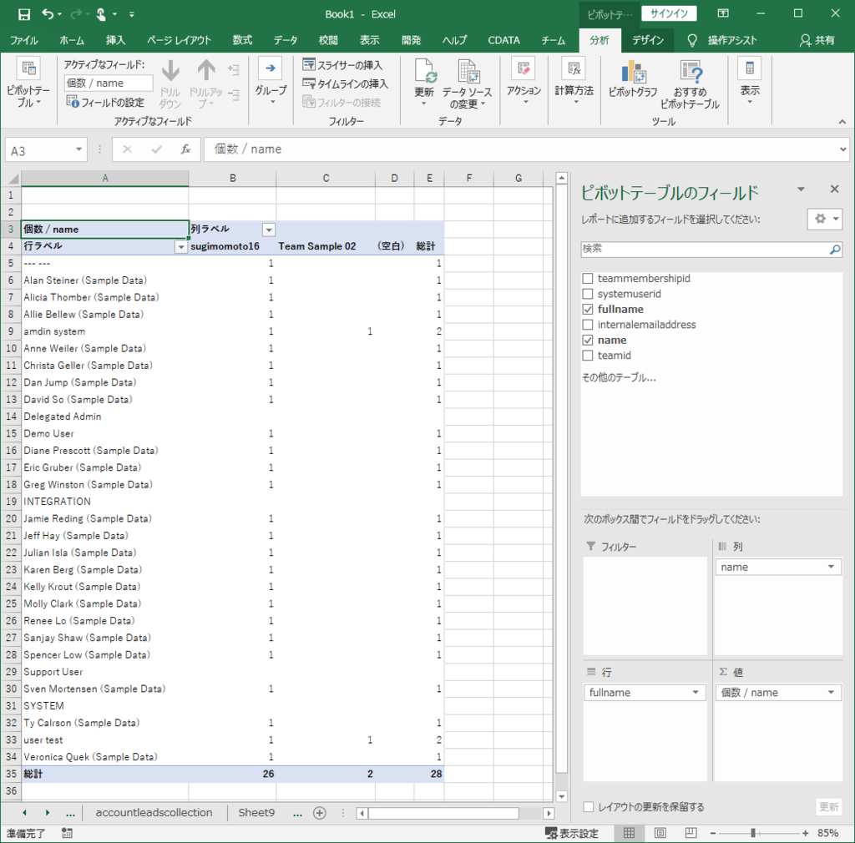Click the サインイン button
Viewport: 855px width, 843px height.
[x=669, y=13]
